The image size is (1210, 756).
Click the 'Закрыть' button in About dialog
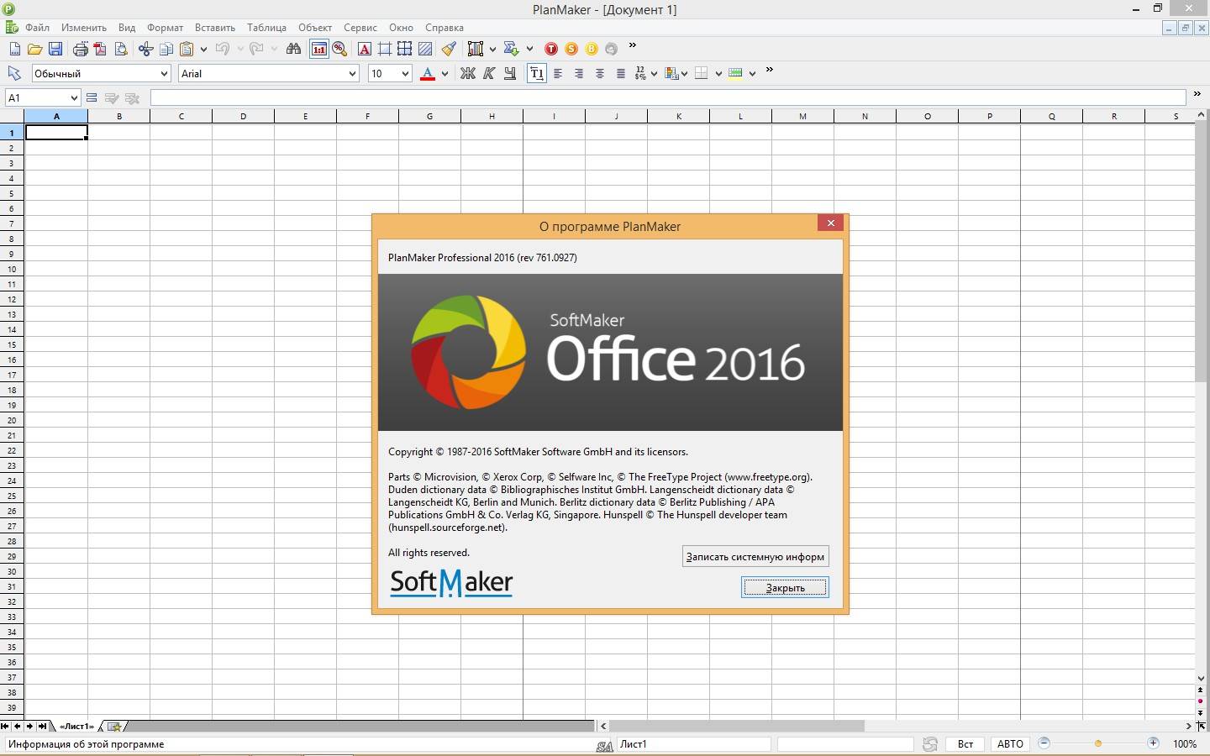785,587
